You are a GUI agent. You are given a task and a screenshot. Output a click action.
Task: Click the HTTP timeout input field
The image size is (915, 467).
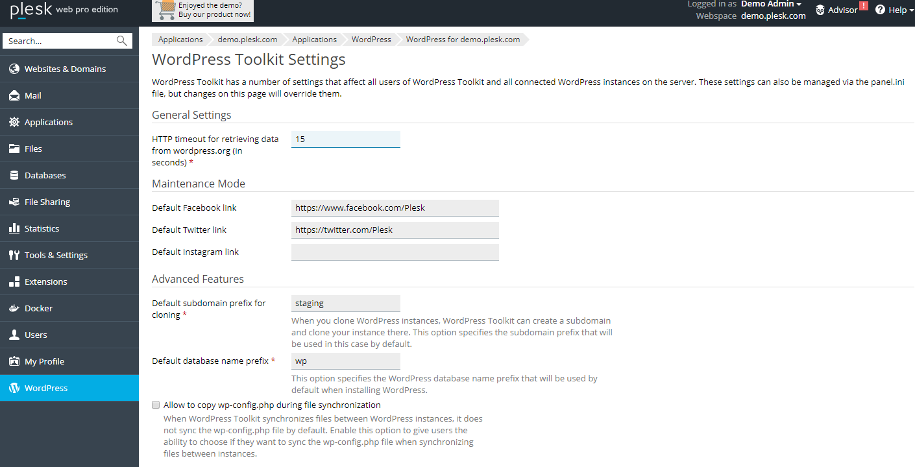pyautogui.click(x=346, y=139)
